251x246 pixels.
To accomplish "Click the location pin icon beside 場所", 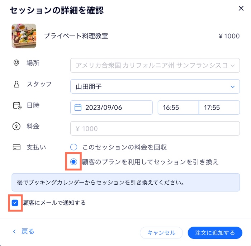I will tap(16, 63).
